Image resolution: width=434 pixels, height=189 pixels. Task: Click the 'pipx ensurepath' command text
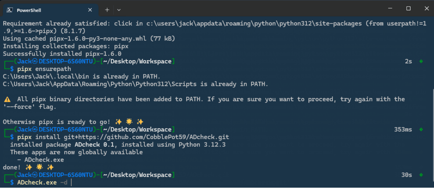click(x=44, y=69)
